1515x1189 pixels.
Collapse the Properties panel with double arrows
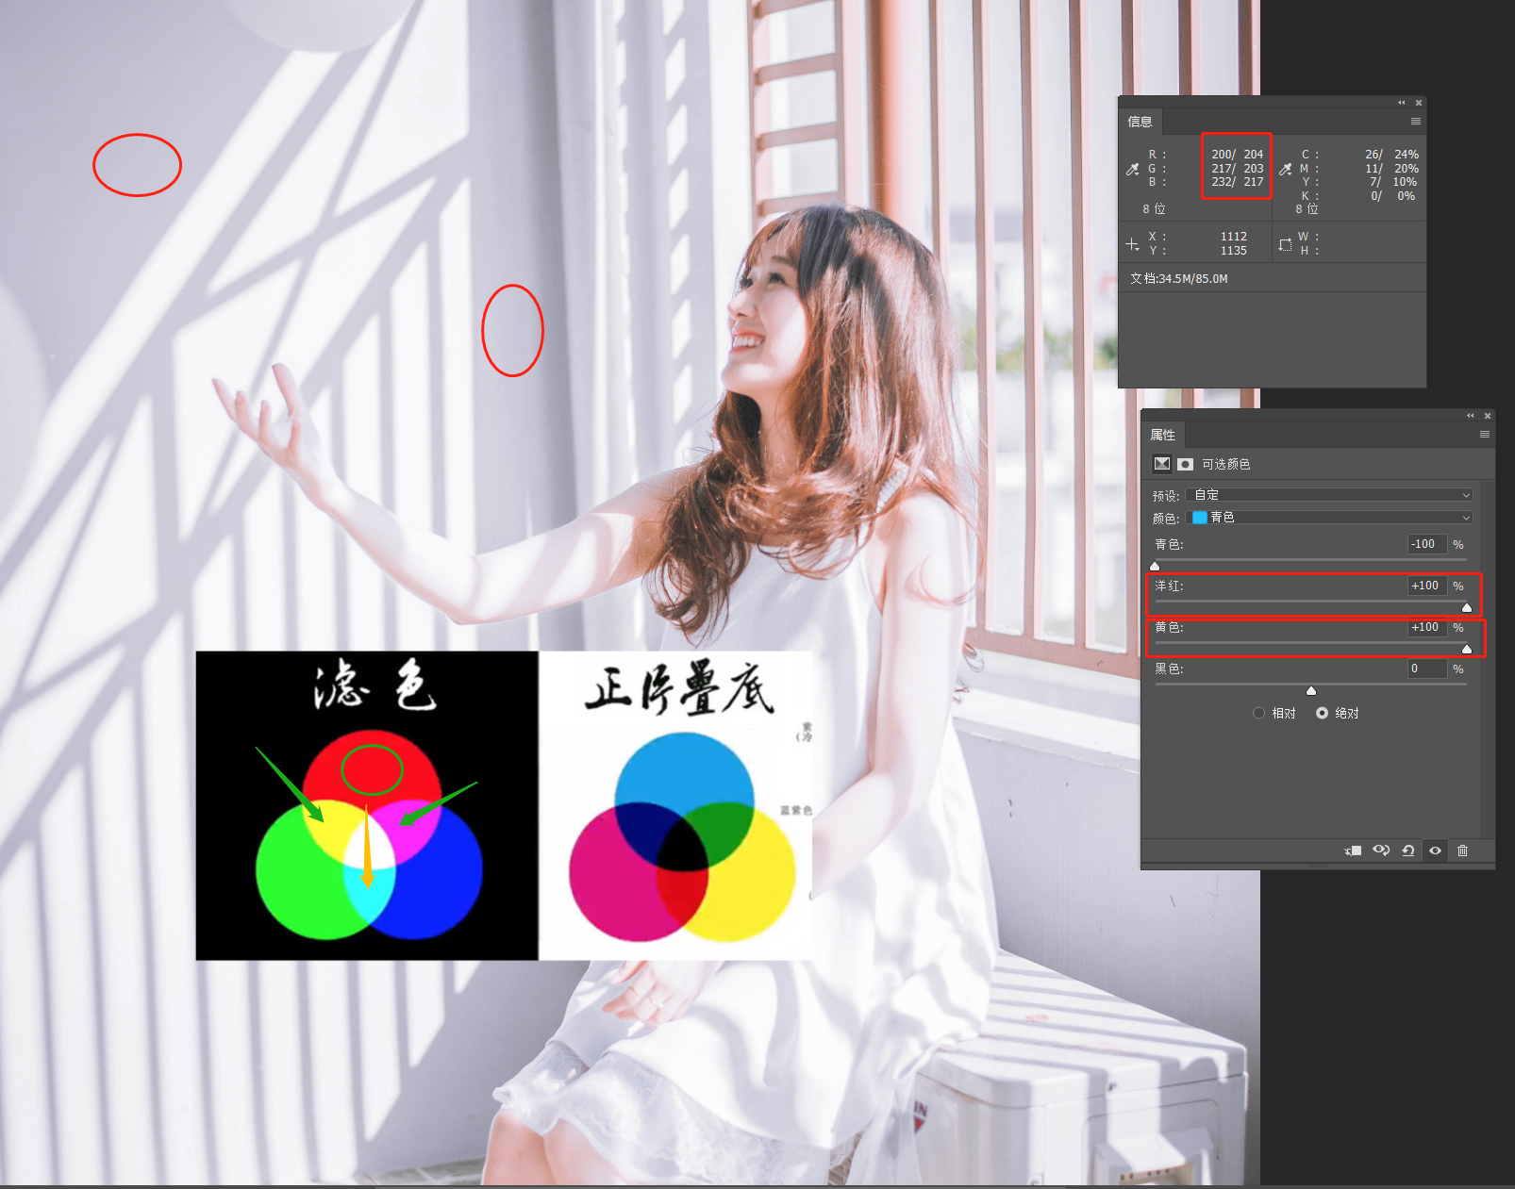1470,416
